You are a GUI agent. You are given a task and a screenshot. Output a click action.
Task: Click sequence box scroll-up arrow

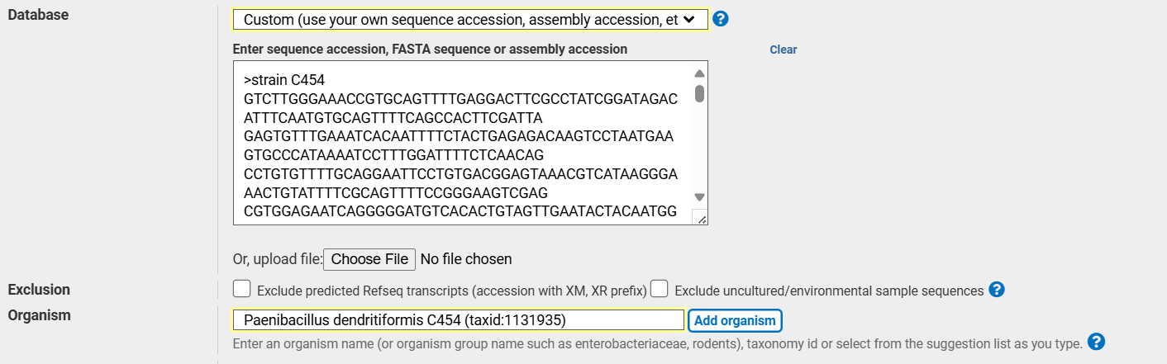pos(699,73)
